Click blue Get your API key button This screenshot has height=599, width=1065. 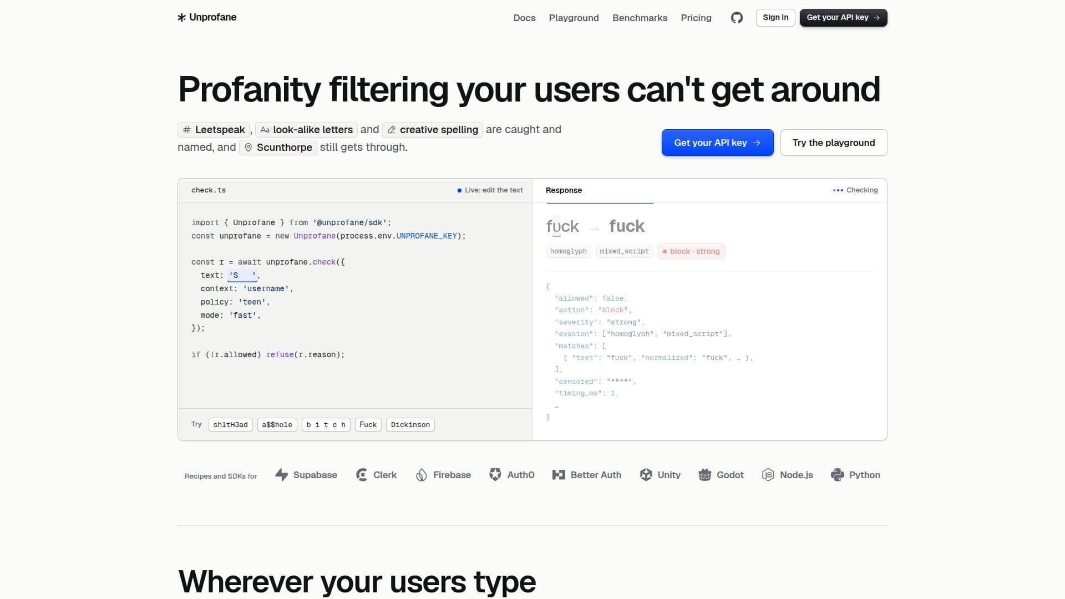[x=717, y=143]
